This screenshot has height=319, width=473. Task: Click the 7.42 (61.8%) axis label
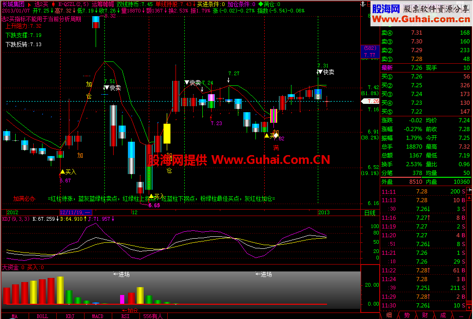point(370,90)
